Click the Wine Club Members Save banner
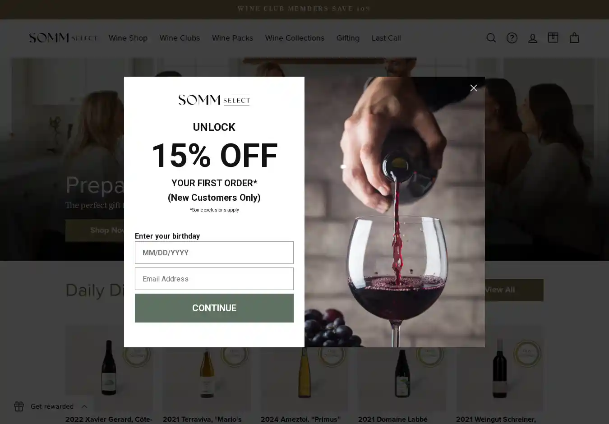 coord(304,9)
